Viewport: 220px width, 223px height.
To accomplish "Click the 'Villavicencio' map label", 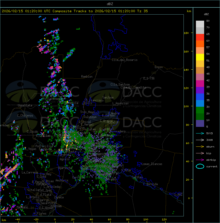I will pos(53,99).
